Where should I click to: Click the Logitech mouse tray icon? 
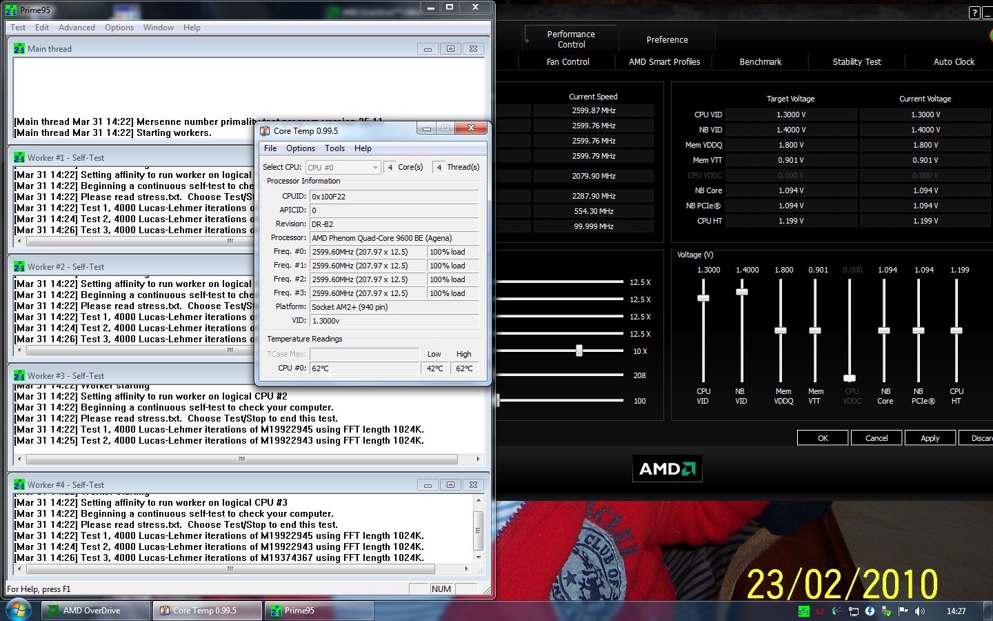836,611
